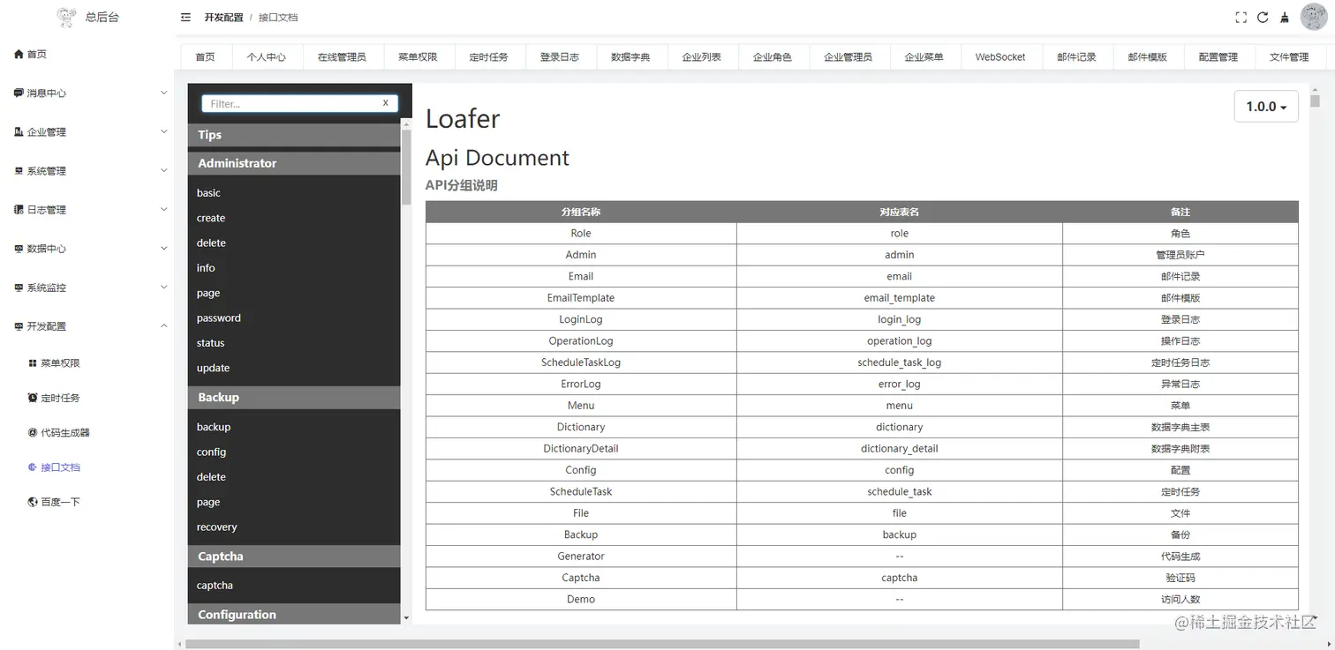This screenshot has width=1335, height=650.
Task: Toggle fullscreen mode from the top bar
Action: [1241, 17]
